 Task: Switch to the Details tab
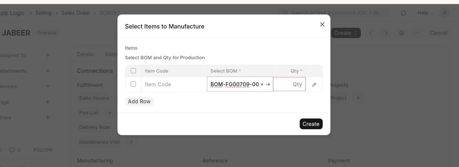(85, 54)
